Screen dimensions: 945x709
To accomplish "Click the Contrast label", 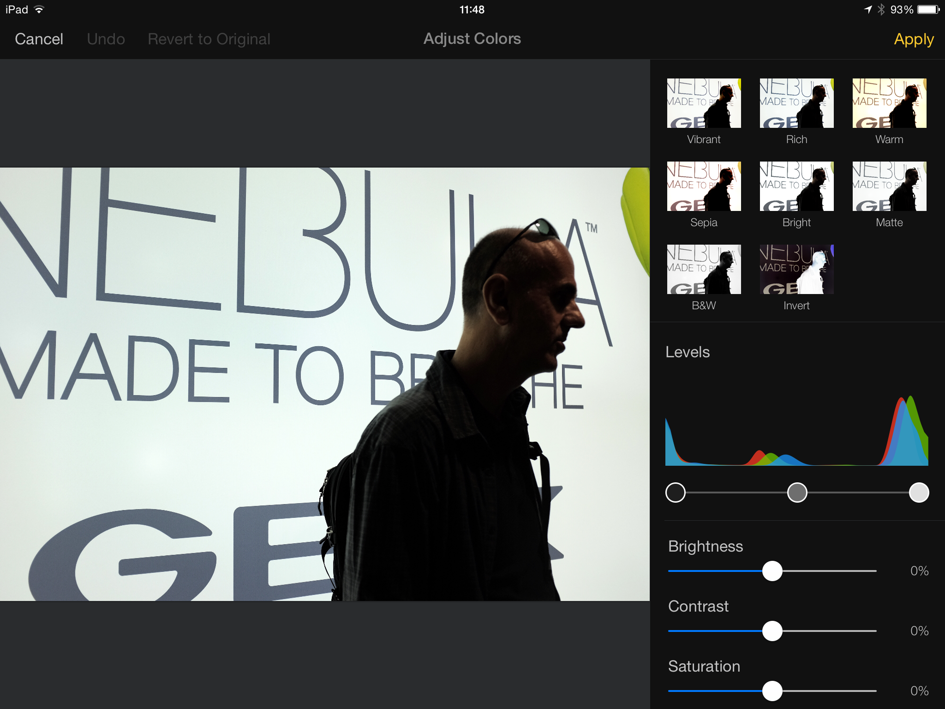I will coord(698,607).
